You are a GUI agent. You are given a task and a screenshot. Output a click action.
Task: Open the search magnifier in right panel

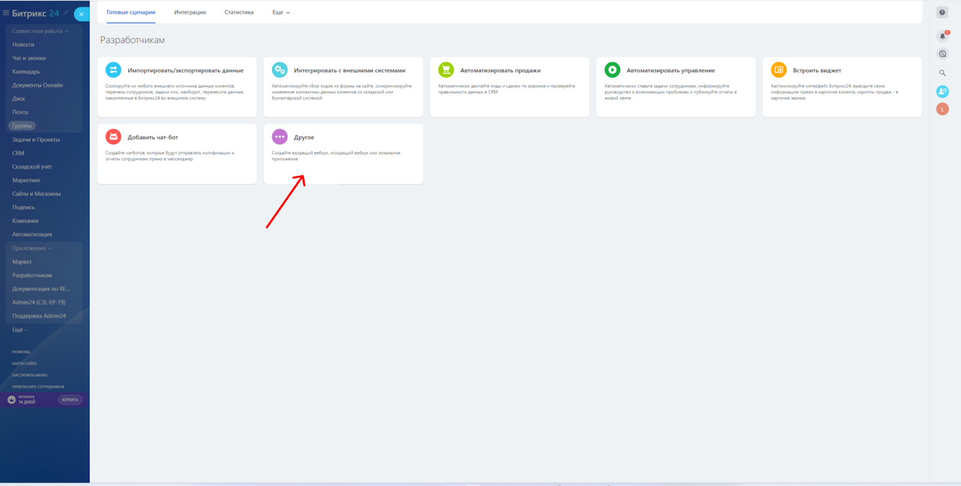pos(942,73)
